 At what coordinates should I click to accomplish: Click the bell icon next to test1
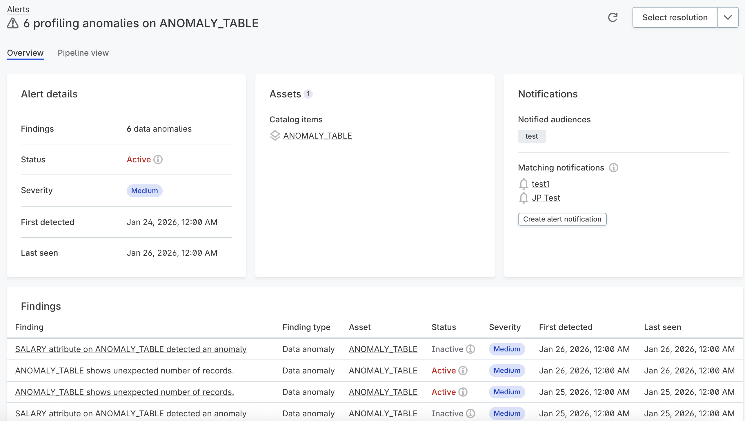[524, 184]
